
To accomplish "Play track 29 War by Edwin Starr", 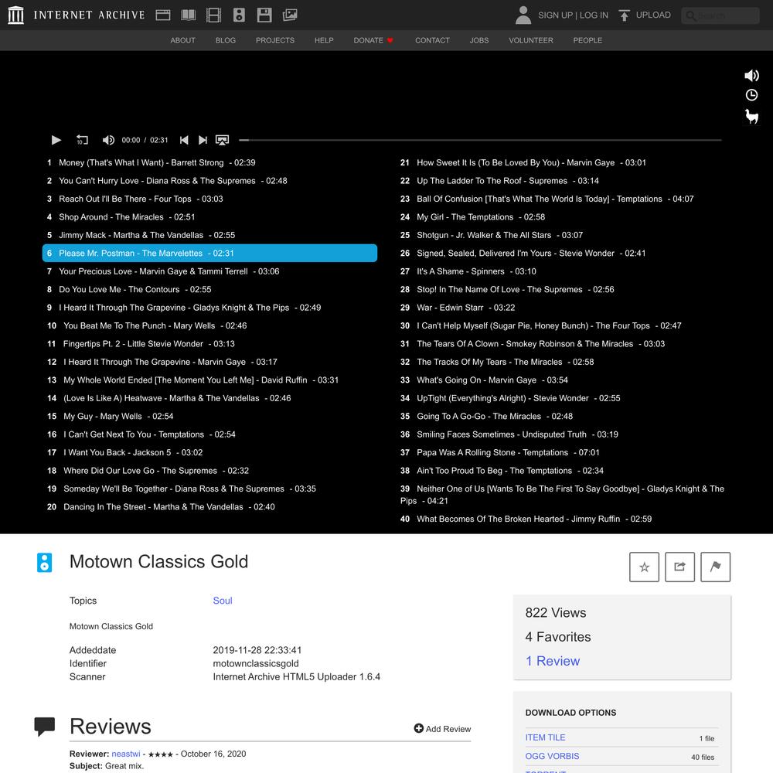I will pyautogui.click(x=563, y=308).
